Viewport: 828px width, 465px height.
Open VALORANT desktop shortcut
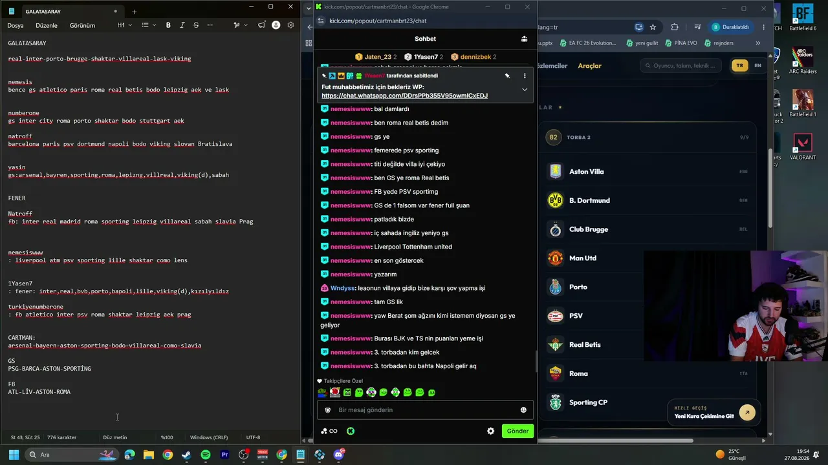[x=803, y=147]
